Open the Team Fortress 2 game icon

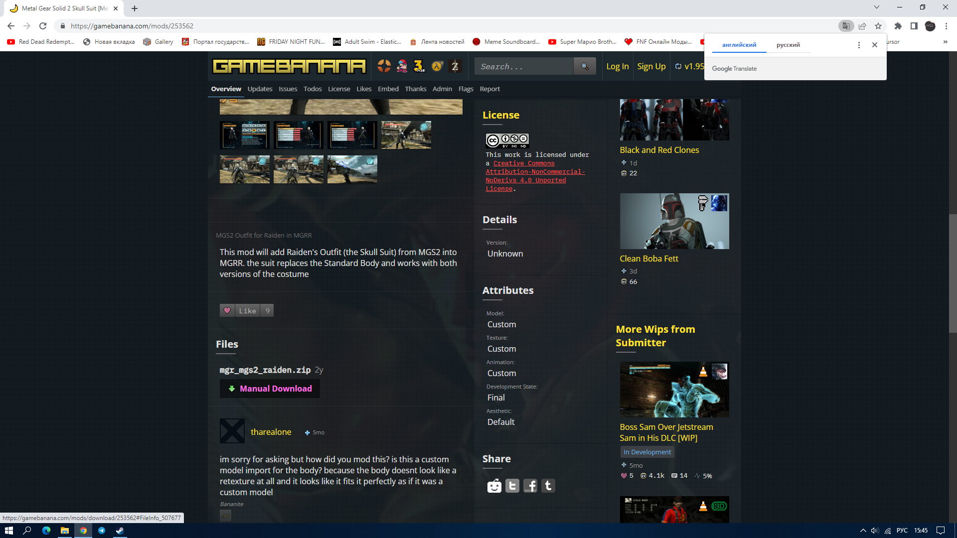tap(384, 66)
